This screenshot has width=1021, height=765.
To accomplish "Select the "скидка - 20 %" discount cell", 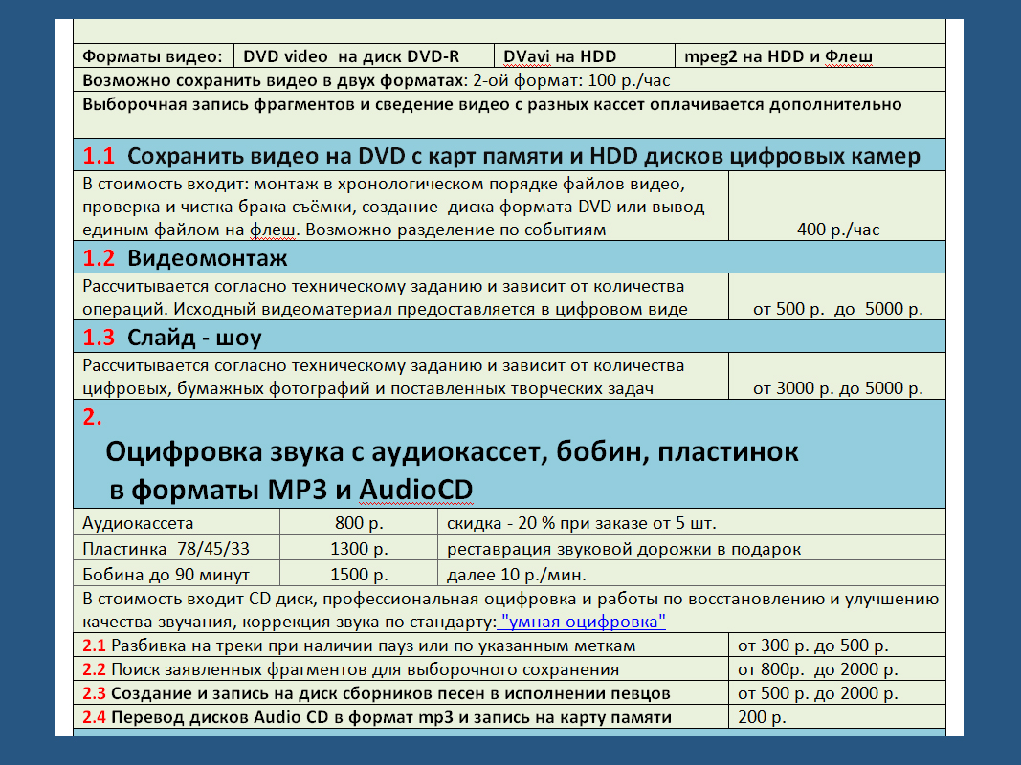I will click(582, 523).
